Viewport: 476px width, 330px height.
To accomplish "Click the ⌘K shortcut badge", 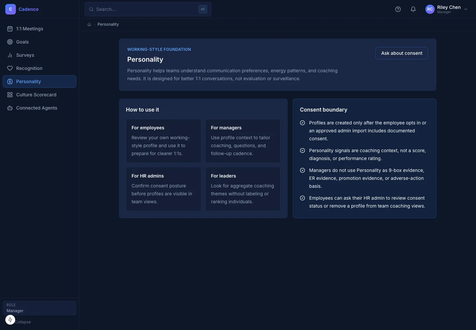I will tap(203, 9).
